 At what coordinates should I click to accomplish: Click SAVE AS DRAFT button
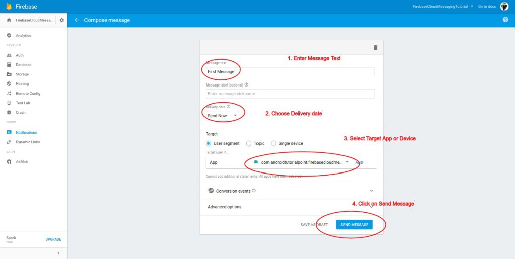314,225
